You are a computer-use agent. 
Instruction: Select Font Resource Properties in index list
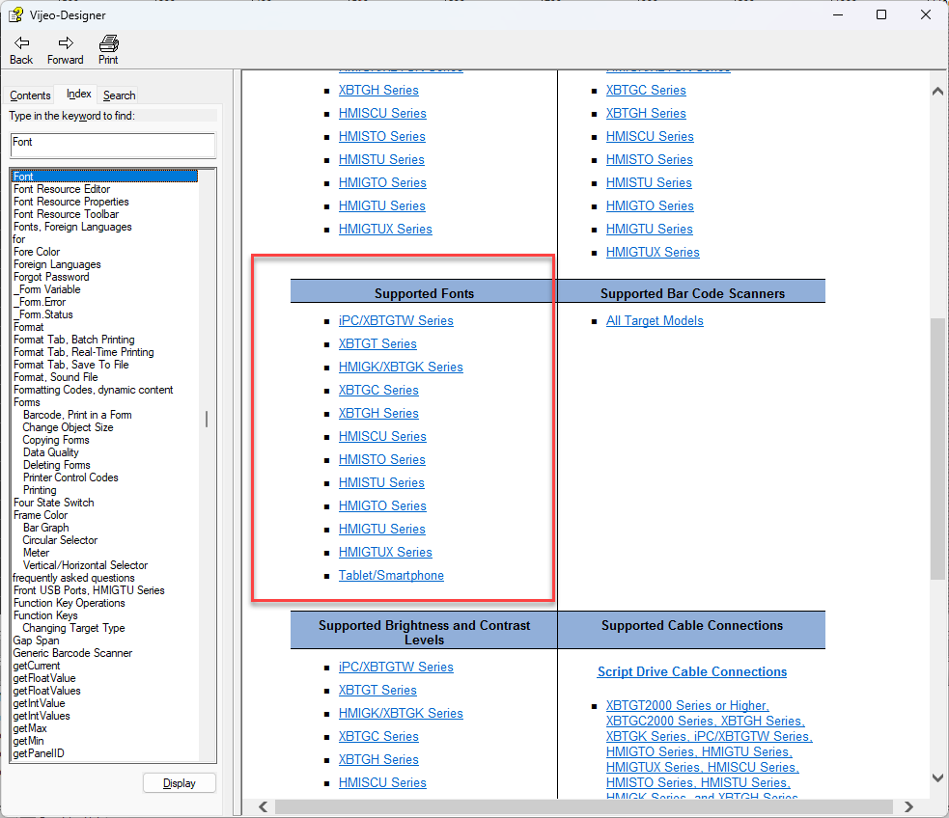[70, 202]
